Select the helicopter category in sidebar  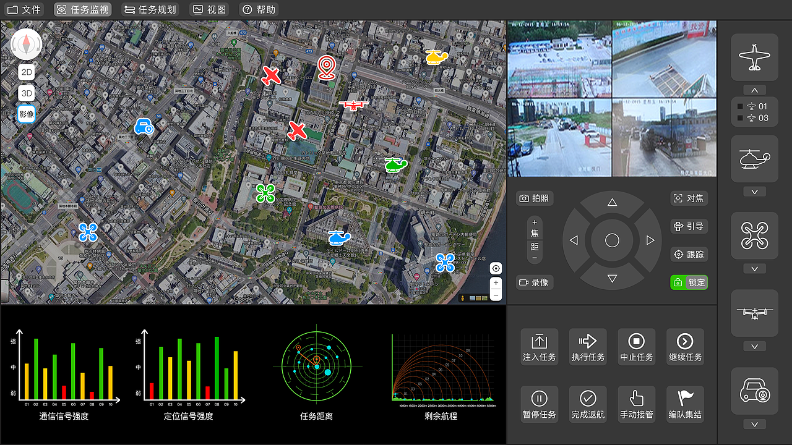754,159
